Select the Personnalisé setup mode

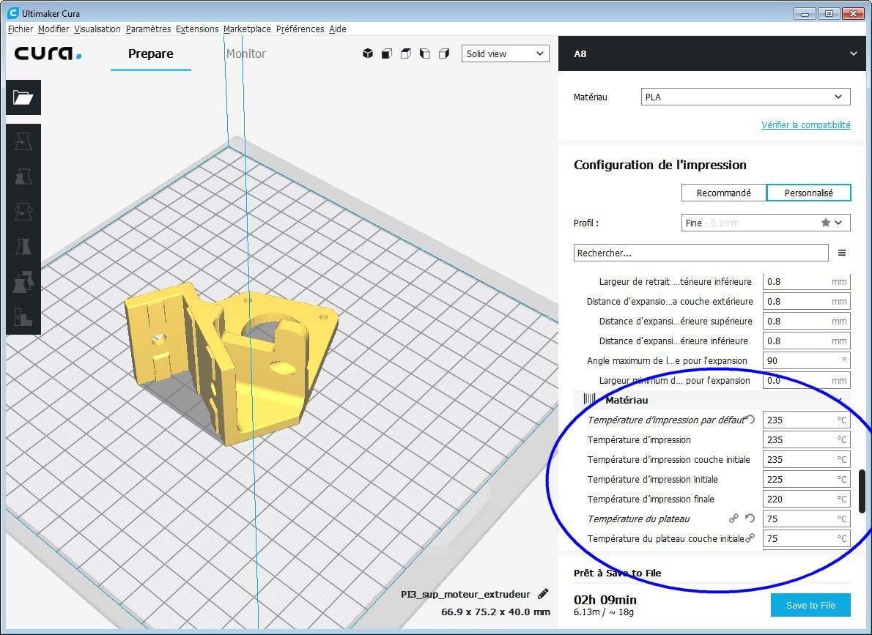click(x=808, y=193)
